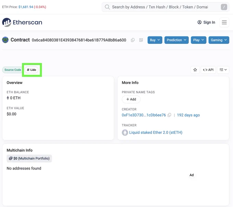This screenshot has height=207, width=233.
Task: Open the API button
Action: pyautogui.click(x=208, y=70)
